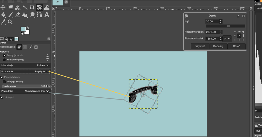Screen dimensions: 262x137
Task: Activate the Crop tool
Action: tap(32, 7)
